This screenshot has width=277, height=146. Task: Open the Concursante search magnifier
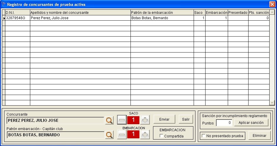click(x=109, y=121)
